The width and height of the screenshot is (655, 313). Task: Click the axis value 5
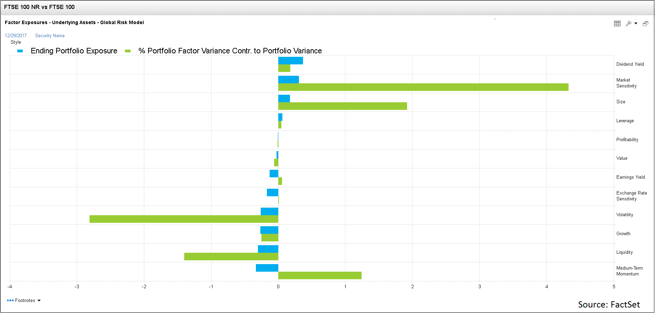pos(614,286)
